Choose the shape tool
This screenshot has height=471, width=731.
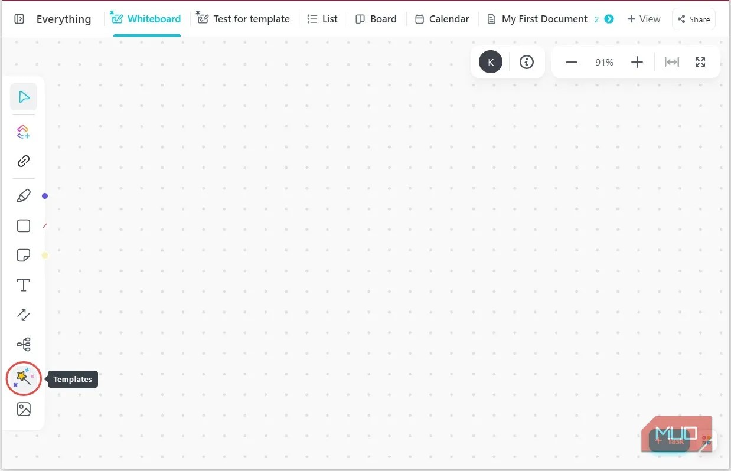[x=24, y=225]
